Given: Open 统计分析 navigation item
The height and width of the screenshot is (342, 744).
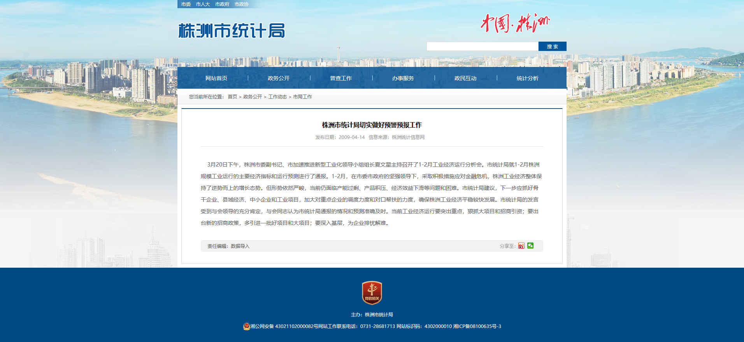Looking at the screenshot, I should 528,78.
